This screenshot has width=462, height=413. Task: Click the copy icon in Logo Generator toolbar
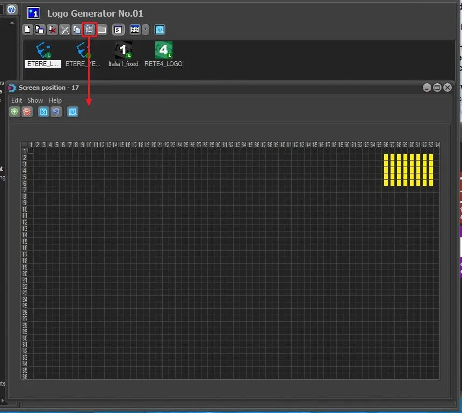[77, 30]
